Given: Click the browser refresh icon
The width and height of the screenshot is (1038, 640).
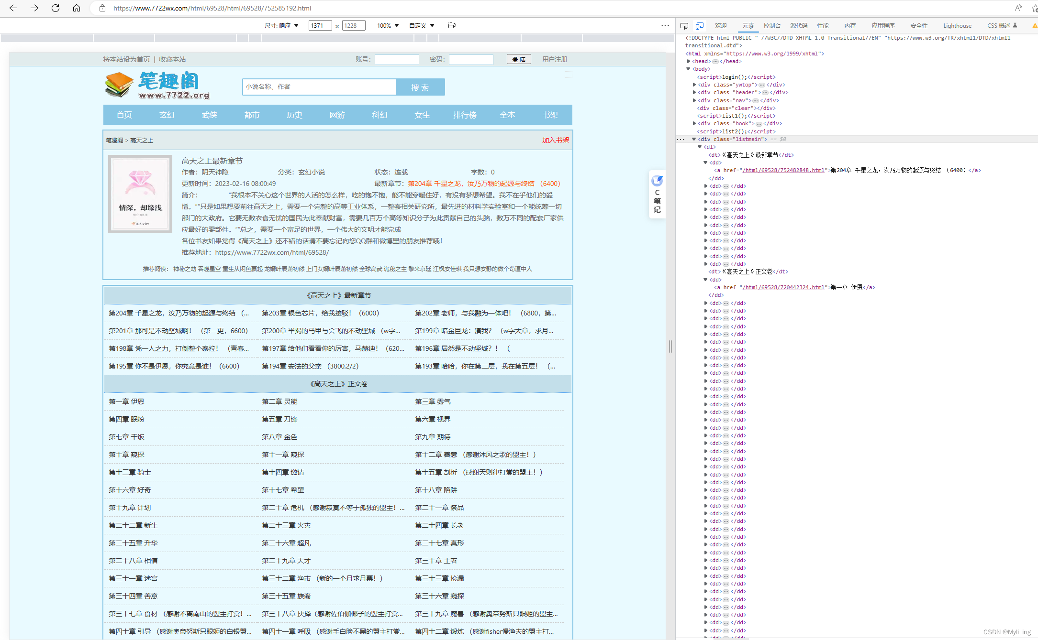Looking at the screenshot, I should (56, 8).
